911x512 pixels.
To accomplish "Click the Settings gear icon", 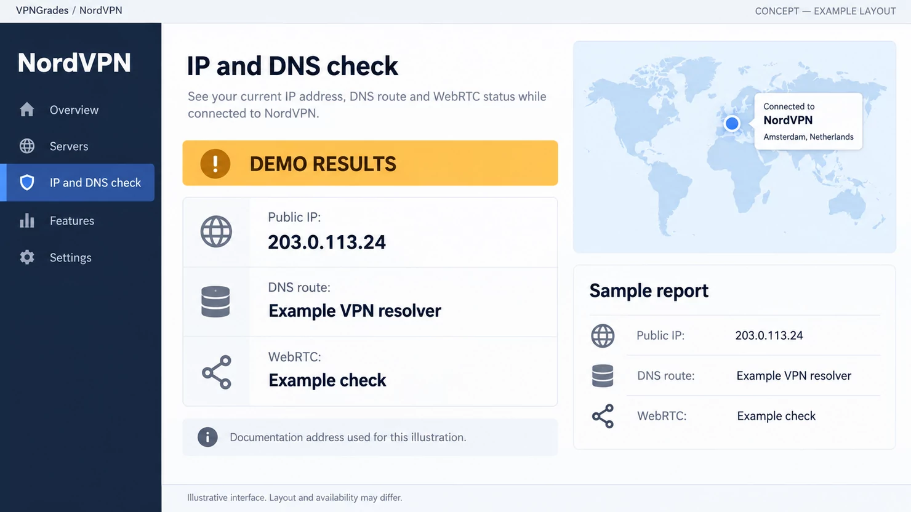I will coord(27,257).
